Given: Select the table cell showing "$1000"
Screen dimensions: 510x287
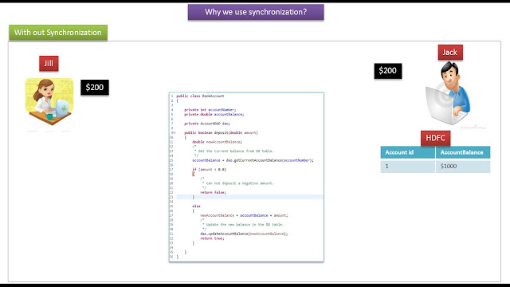Looking at the screenshot, I should [x=463, y=167].
